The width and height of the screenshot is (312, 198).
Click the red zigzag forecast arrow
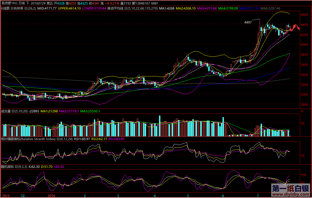295,27
